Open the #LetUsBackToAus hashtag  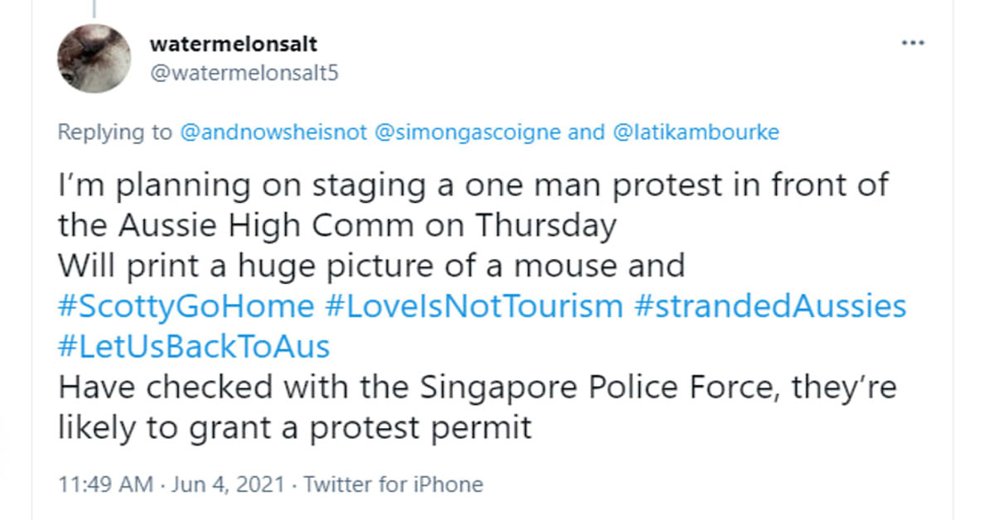(x=195, y=346)
